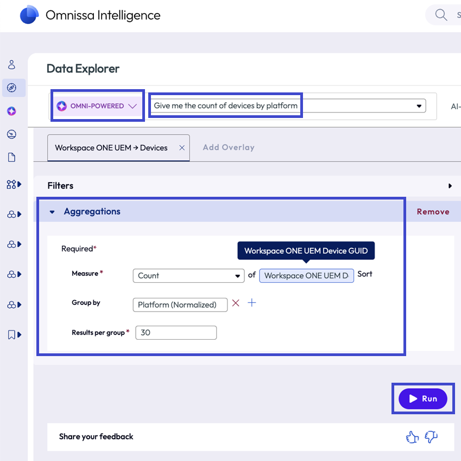
Task: Click Remove on Aggregations
Action: tap(433, 211)
